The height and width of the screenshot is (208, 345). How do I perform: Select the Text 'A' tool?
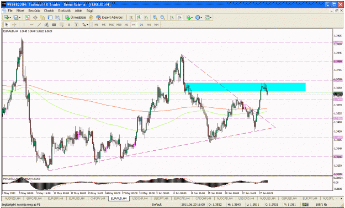click(x=69, y=25)
